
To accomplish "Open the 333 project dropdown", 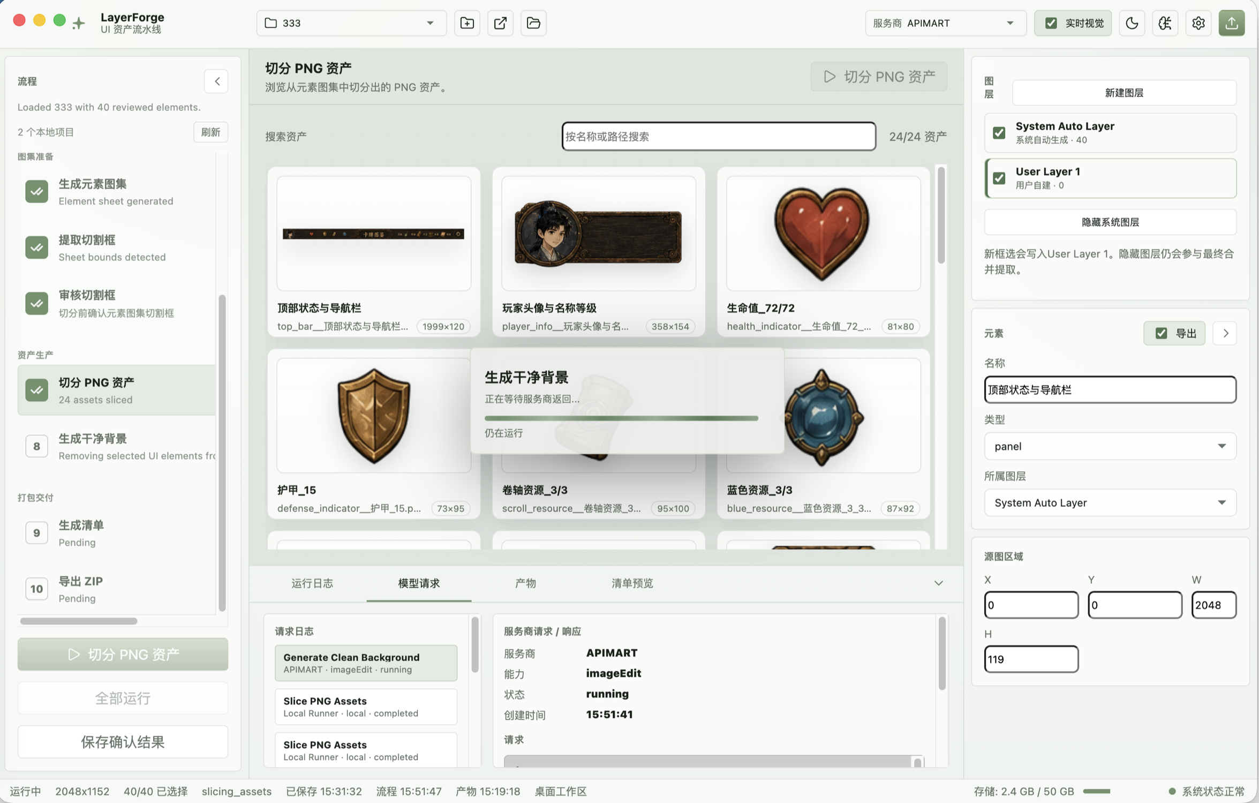I will tap(351, 23).
